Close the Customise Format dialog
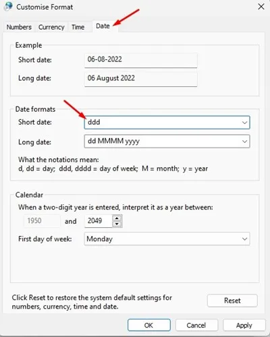This screenshot has height=337, width=270. coord(261,7)
